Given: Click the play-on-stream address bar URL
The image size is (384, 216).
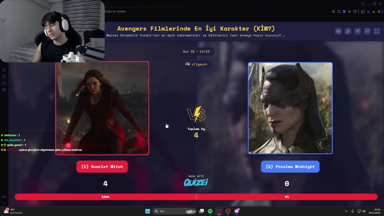Looking at the screenshot, I should pyautogui.click(x=115, y=11).
